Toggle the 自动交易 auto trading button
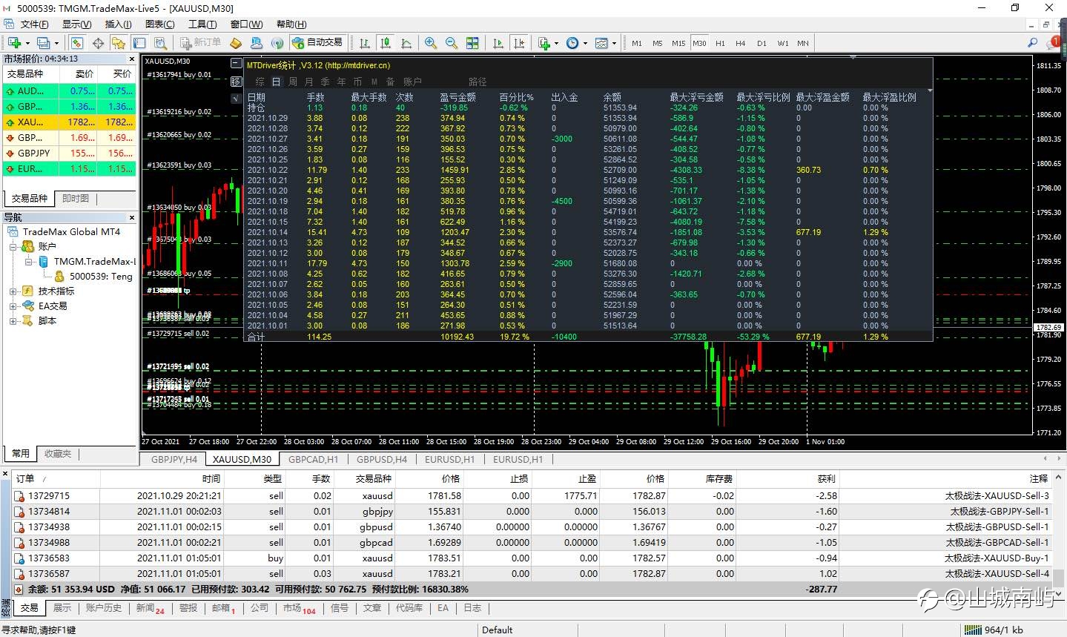The image size is (1067, 637). pyautogui.click(x=317, y=43)
